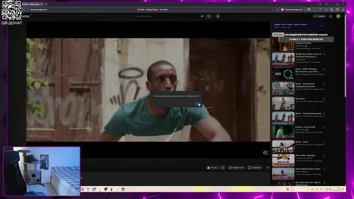
Task: Go to the YouTube home logo
Action: coord(25,16)
